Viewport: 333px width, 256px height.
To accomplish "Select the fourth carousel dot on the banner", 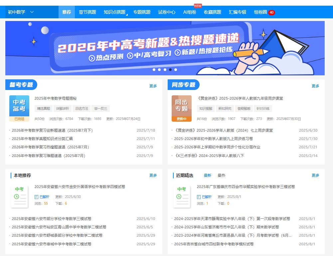I will [170, 70].
